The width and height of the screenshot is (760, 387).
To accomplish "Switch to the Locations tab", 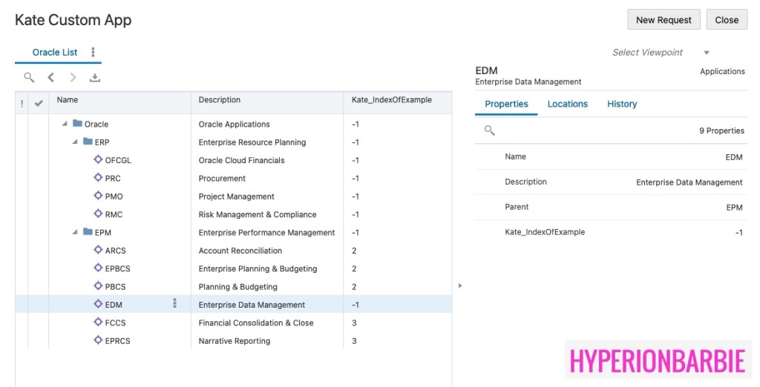I will pos(567,105).
